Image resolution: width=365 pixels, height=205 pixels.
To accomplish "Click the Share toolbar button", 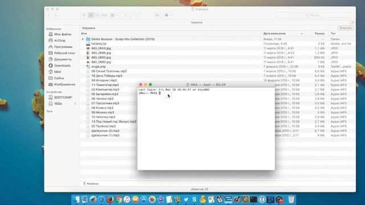I will (x=125, y=15).
